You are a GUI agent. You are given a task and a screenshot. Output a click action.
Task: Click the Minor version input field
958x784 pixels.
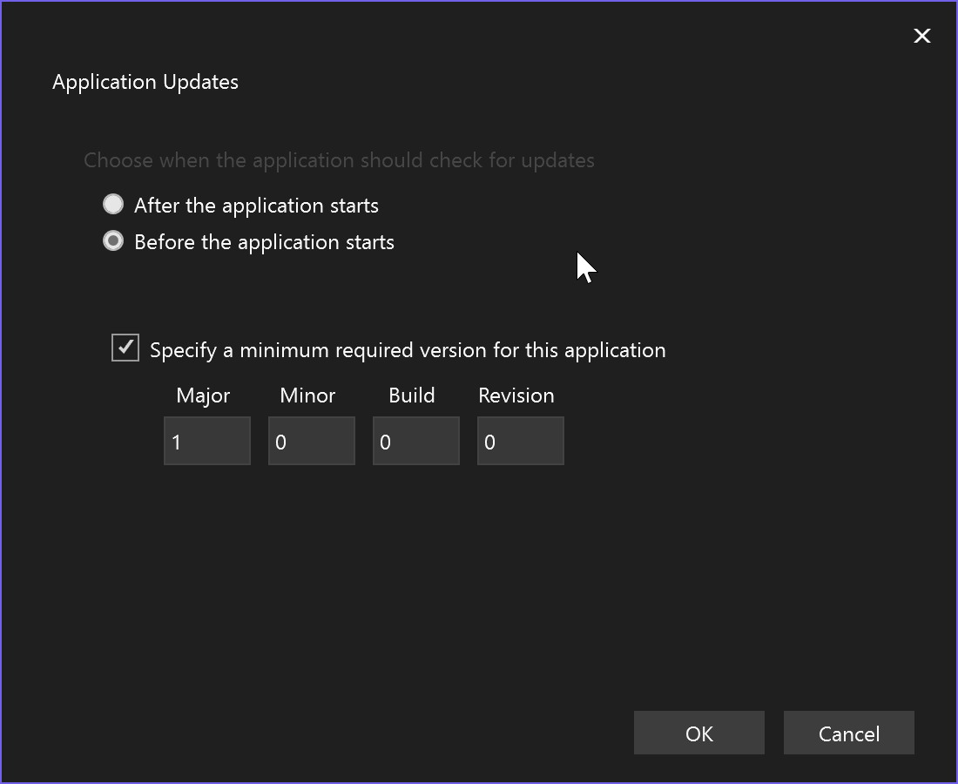click(312, 441)
